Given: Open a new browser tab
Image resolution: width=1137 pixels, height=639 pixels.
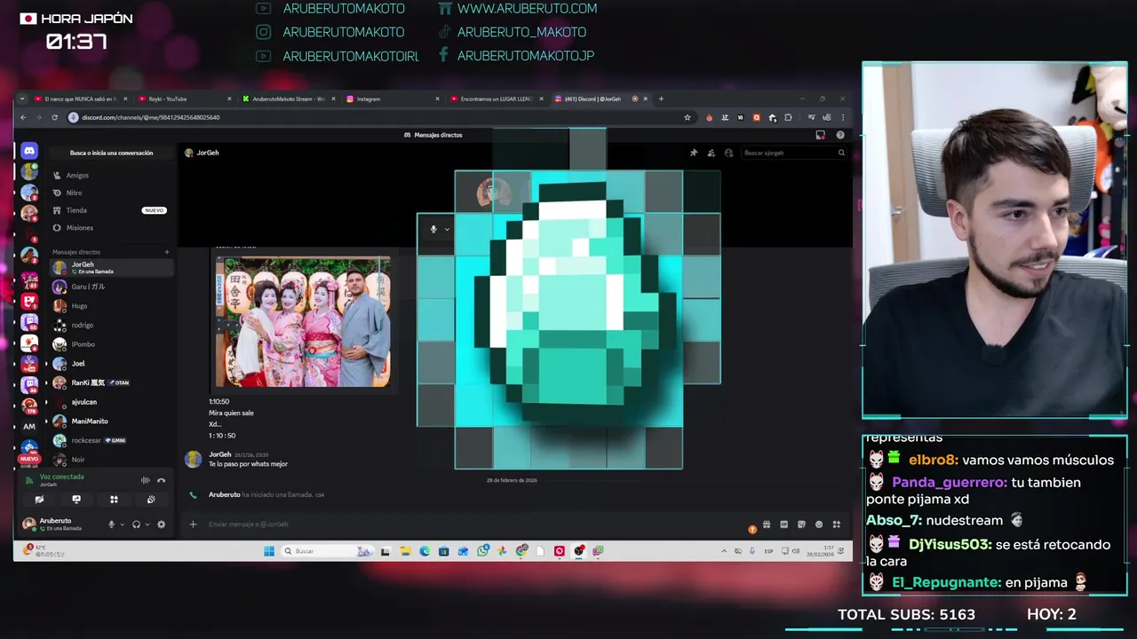Looking at the screenshot, I should 661,99.
